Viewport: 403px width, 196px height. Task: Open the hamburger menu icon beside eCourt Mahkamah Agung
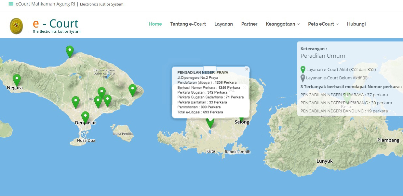tap(11, 4)
